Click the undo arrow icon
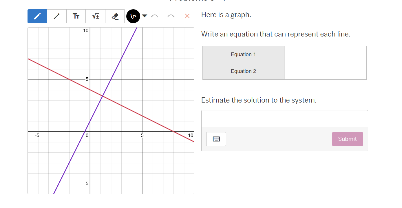Screen dimensions: 402x208 coord(155,16)
